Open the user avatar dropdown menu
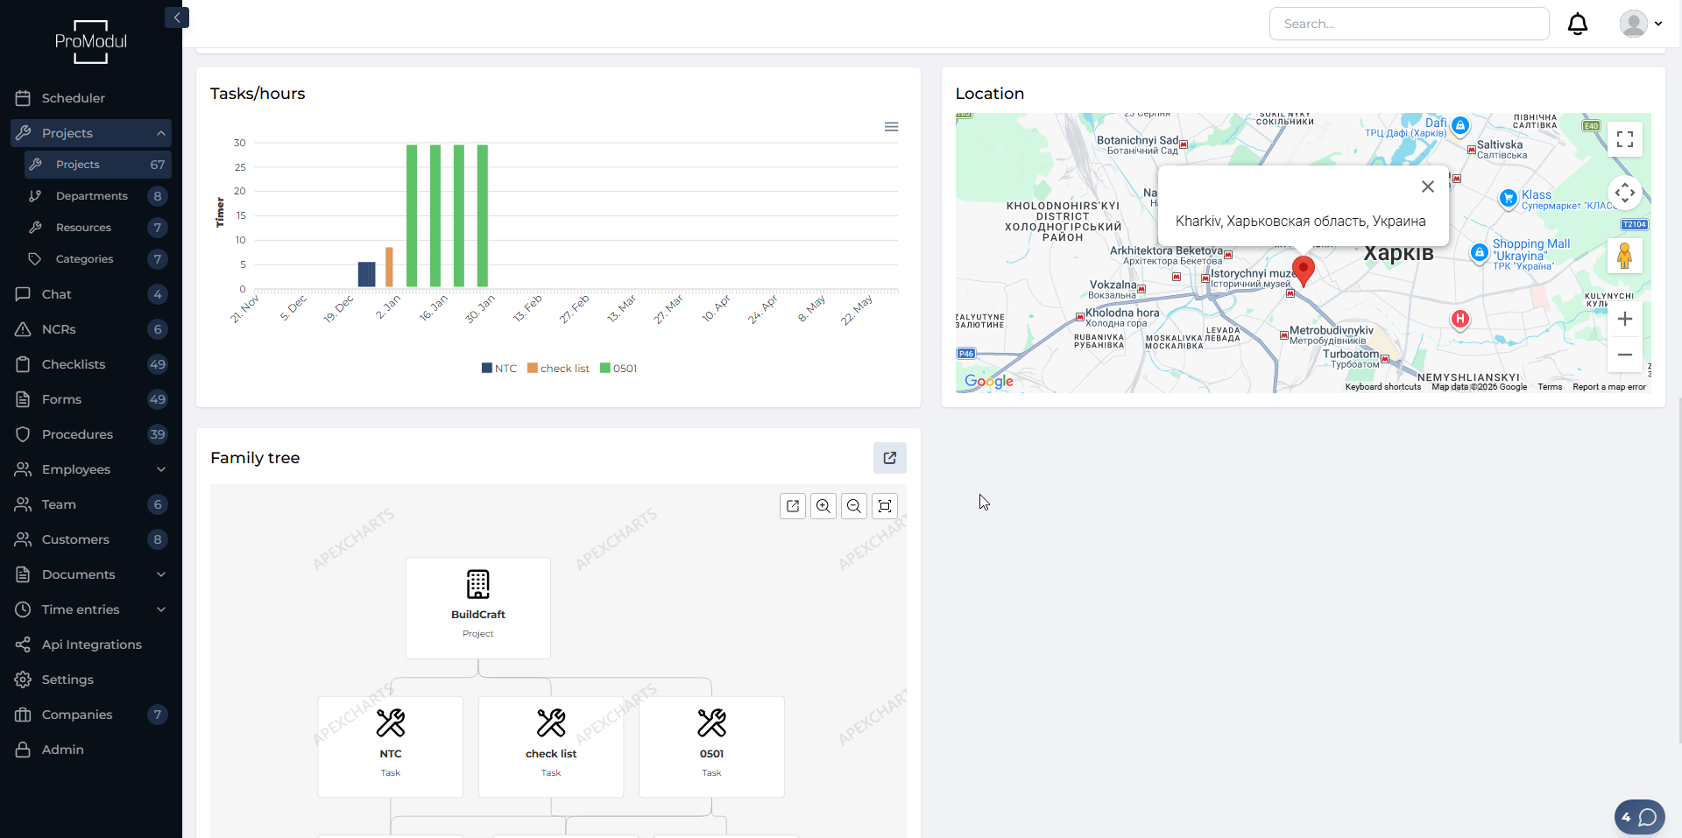The height and width of the screenshot is (838, 1682). [1640, 24]
